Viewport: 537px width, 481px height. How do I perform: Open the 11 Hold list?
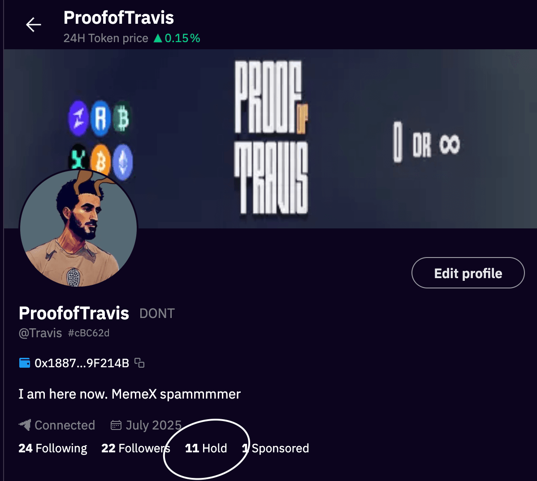pyautogui.click(x=206, y=448)
